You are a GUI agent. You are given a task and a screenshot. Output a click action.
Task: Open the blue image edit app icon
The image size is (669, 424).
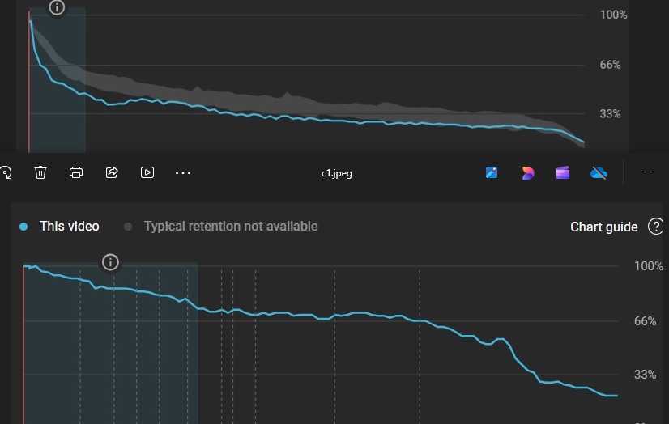point(492,172)
